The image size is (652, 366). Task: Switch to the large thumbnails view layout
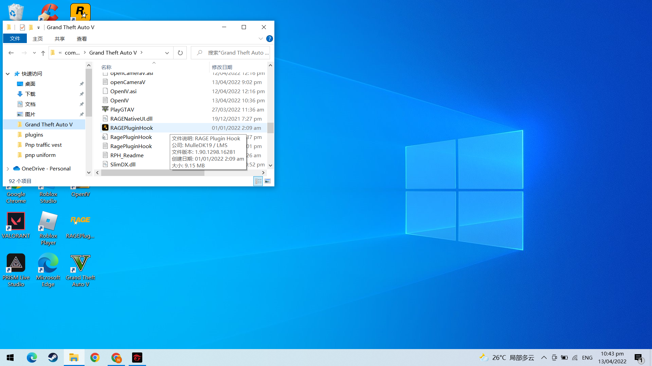[x=268, y=181]
